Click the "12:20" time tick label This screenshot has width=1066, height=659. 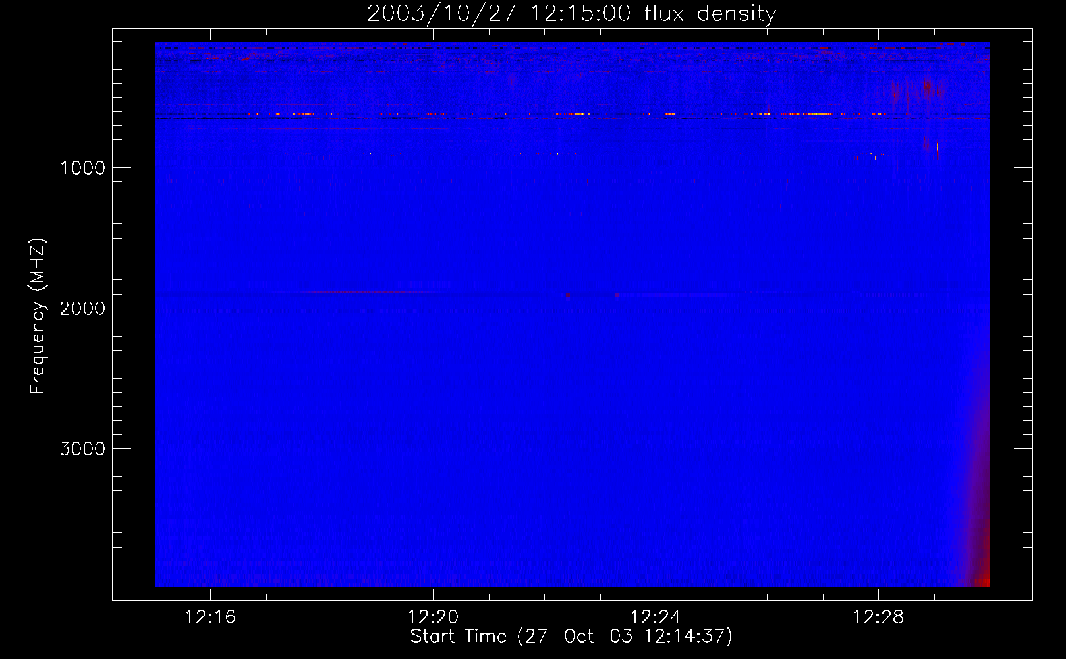pyautogui.click(x=433, y=617)
